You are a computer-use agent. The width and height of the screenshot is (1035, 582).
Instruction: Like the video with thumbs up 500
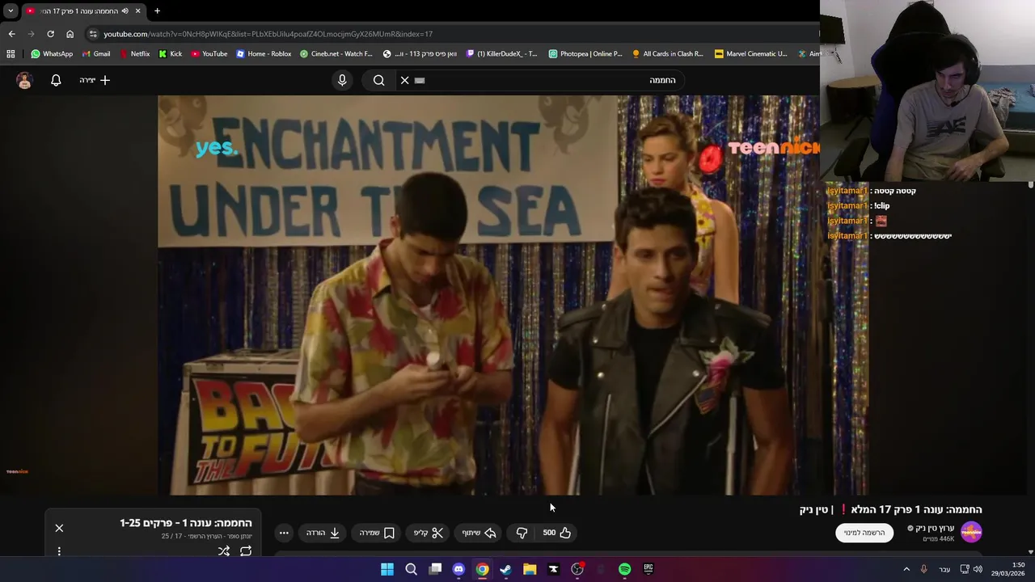[556, 533]
